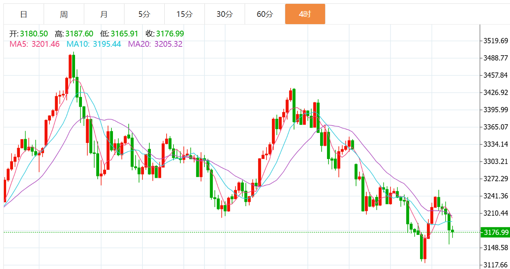Click the tallest green candle at the chart peak
Screen dimensions: 510x269
74,67
